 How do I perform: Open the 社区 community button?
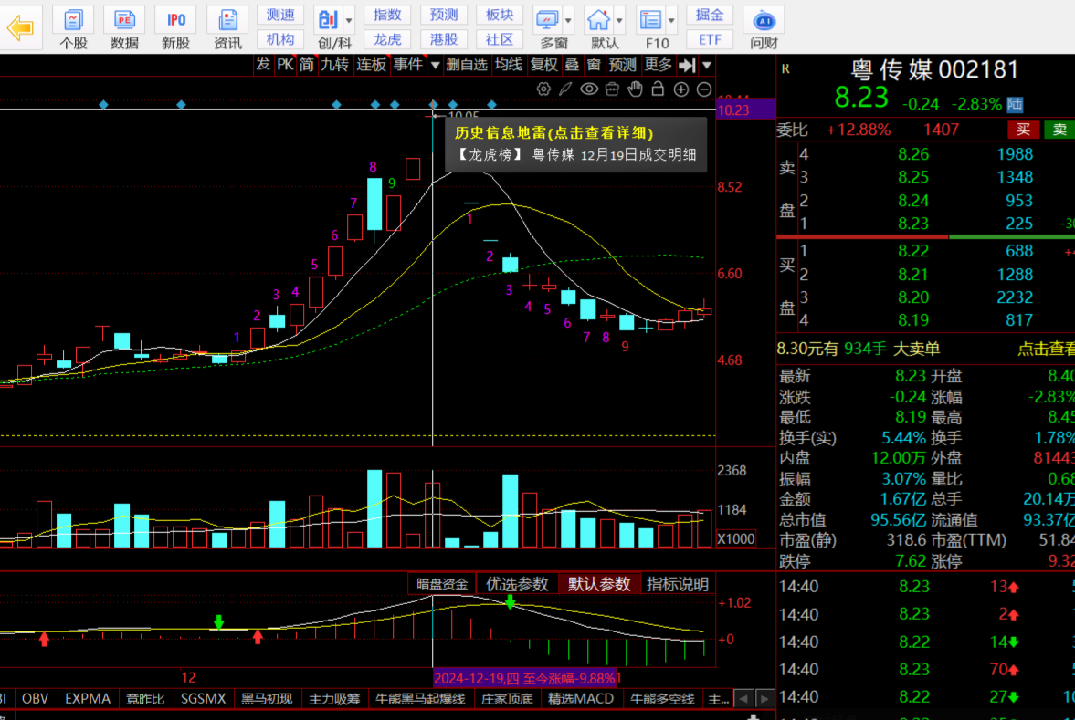coord(499,40)
